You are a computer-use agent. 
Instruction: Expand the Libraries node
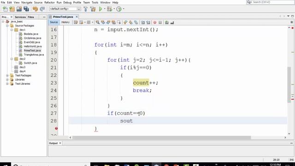click(7, 79)
